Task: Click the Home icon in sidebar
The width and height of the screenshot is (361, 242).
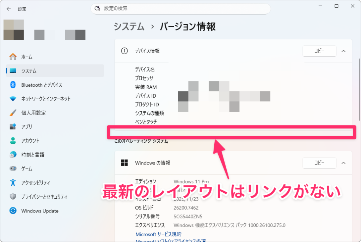Action: tap(13, 57)
